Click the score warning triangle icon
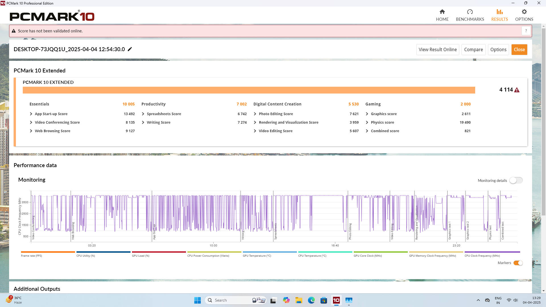 click(x=517, y=90)
